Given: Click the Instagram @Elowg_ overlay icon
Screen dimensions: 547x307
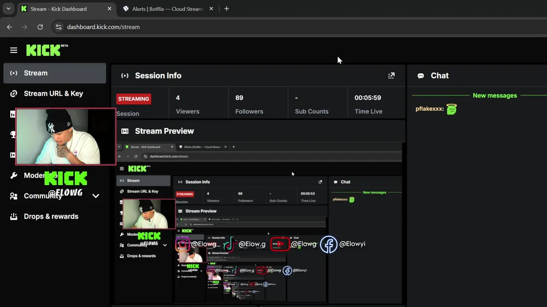Looking at the screenshot, I should click(183, 244).
